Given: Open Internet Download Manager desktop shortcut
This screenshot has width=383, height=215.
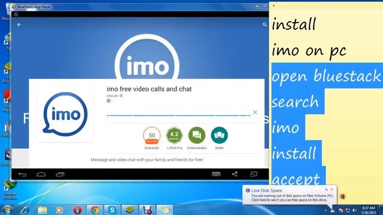Looking at the screenshot, I should pyautogui.click(x=10, y=190).
